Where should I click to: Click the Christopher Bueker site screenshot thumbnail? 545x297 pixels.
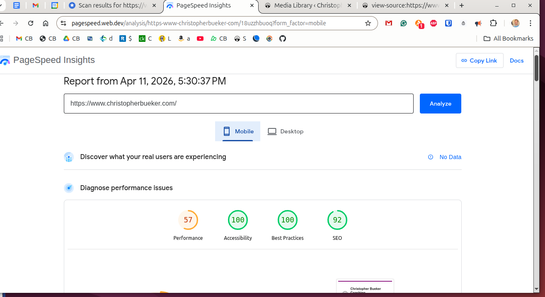tap(365, 287)
